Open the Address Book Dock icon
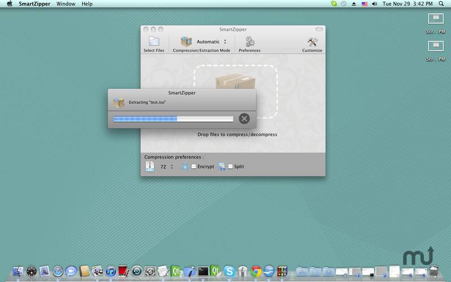The image size is (451, 282). pyautogui.click(x=84, y=271)
